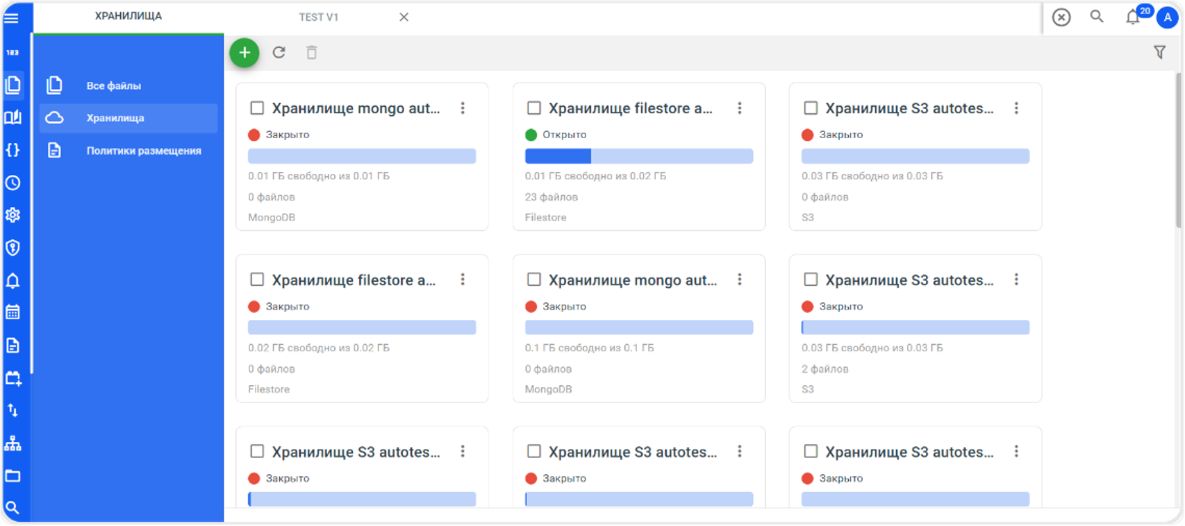
Task: Open the settings gear in left rail
Action: click(x=13, y=215)
